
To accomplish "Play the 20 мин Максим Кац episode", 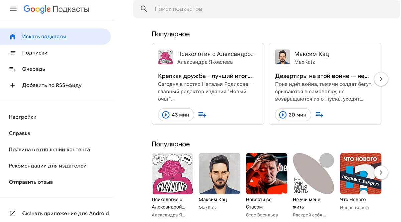I will tap(293, 115).
